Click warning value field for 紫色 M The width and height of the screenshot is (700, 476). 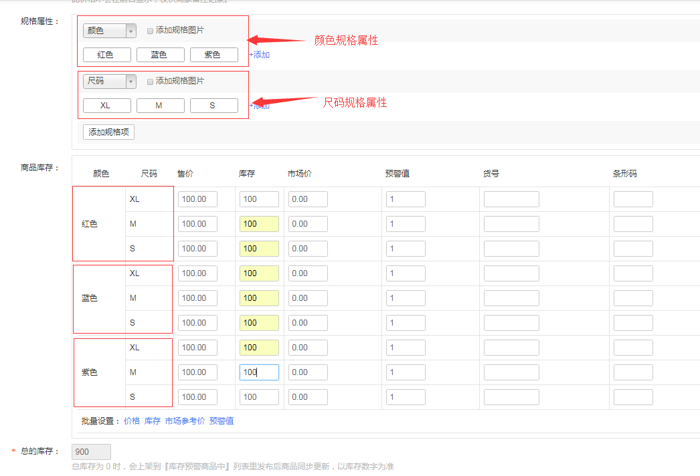(x=406, y=372)
